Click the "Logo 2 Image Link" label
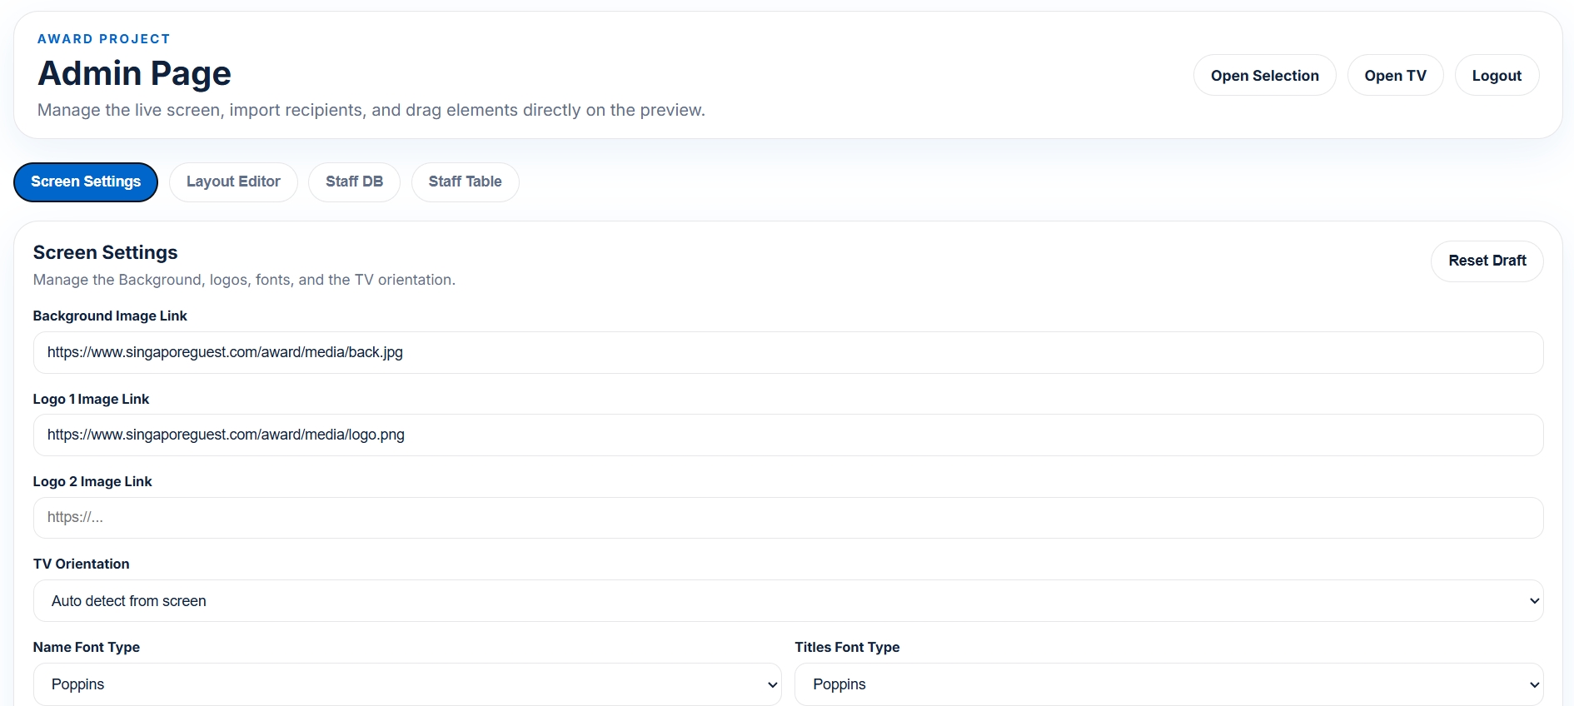 pos(92,482)
